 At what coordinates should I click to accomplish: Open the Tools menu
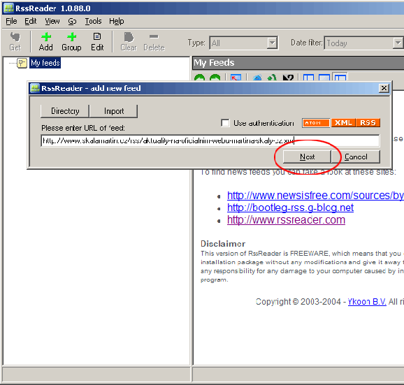pos(93,21)
